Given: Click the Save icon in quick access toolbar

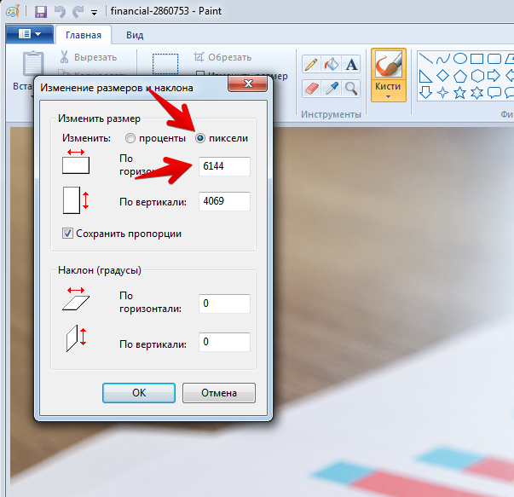Looking at the screenshot, I should pos(41,12).
